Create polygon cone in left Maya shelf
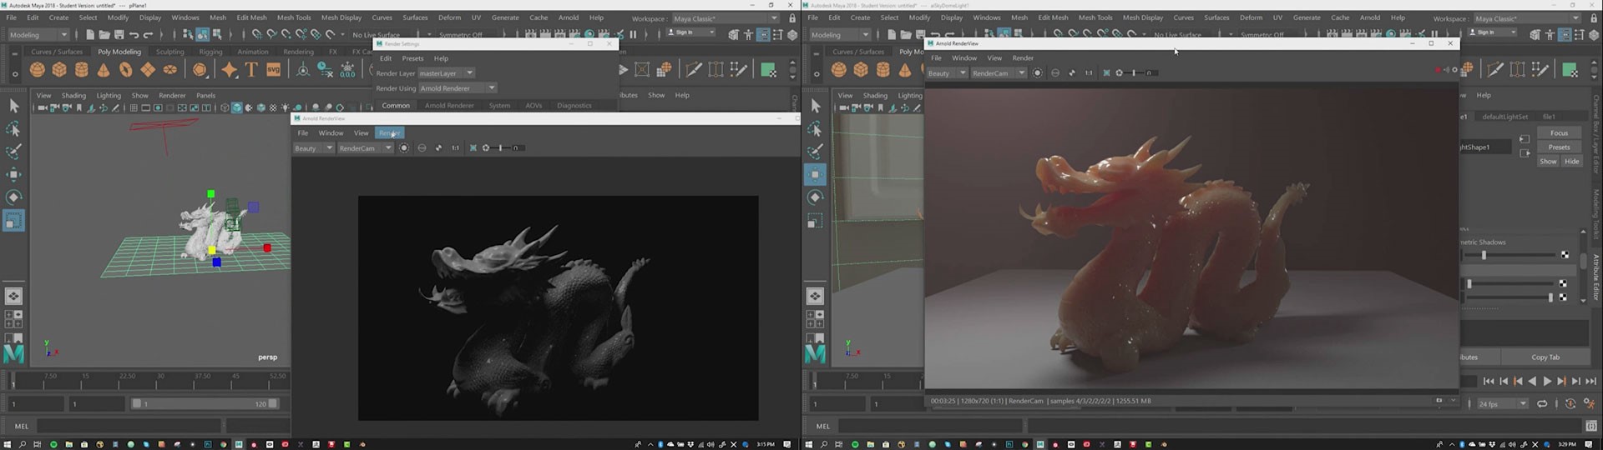1603x450 pixels. [104, 70]
